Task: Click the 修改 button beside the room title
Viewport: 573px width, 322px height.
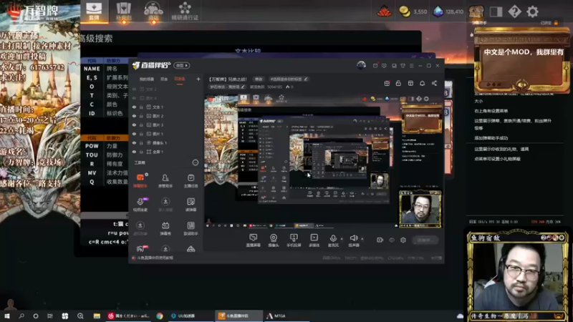Action: [259, 79]
